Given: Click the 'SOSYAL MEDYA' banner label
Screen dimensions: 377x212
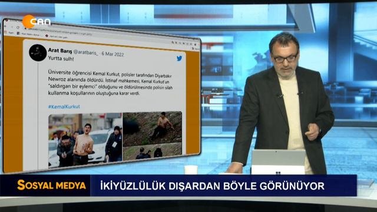Looking at the screenshot, I should 51,185.
